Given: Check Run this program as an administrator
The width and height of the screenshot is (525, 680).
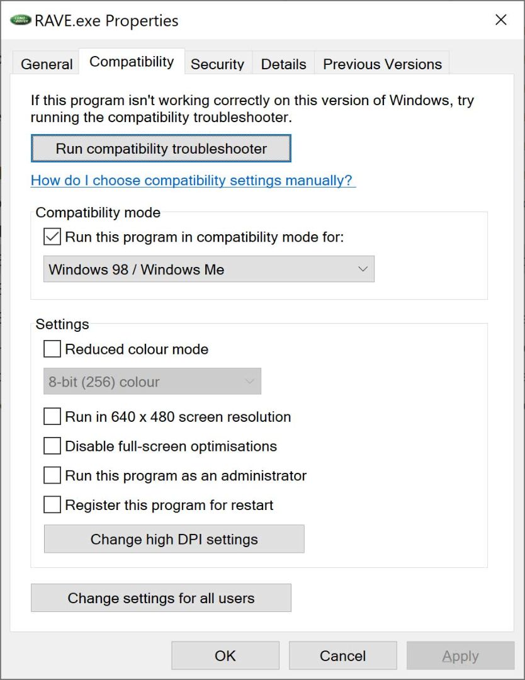Looking at the screenshot, I should click(52, 475).
